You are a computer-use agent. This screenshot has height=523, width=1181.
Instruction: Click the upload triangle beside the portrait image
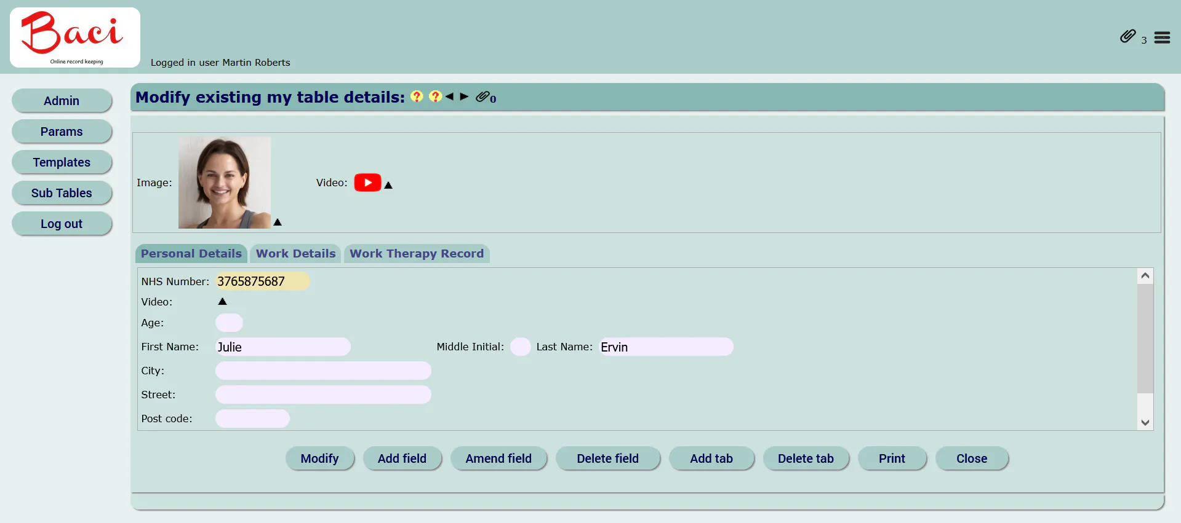pos(278,222)
